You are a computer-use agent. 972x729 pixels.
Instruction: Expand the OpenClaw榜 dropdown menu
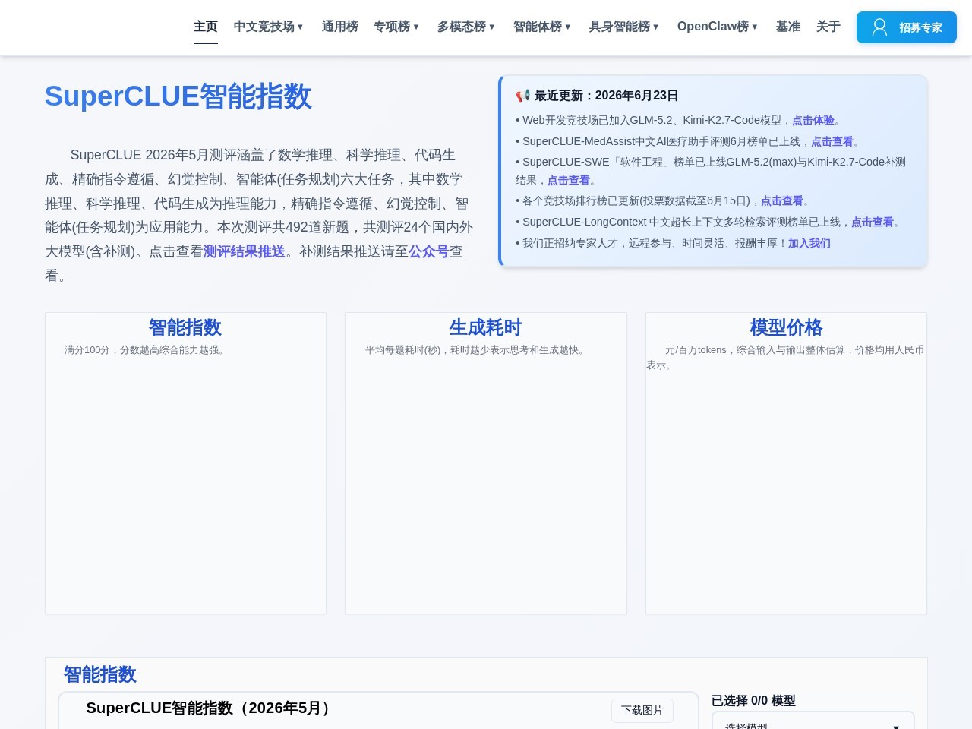point(718,27)
